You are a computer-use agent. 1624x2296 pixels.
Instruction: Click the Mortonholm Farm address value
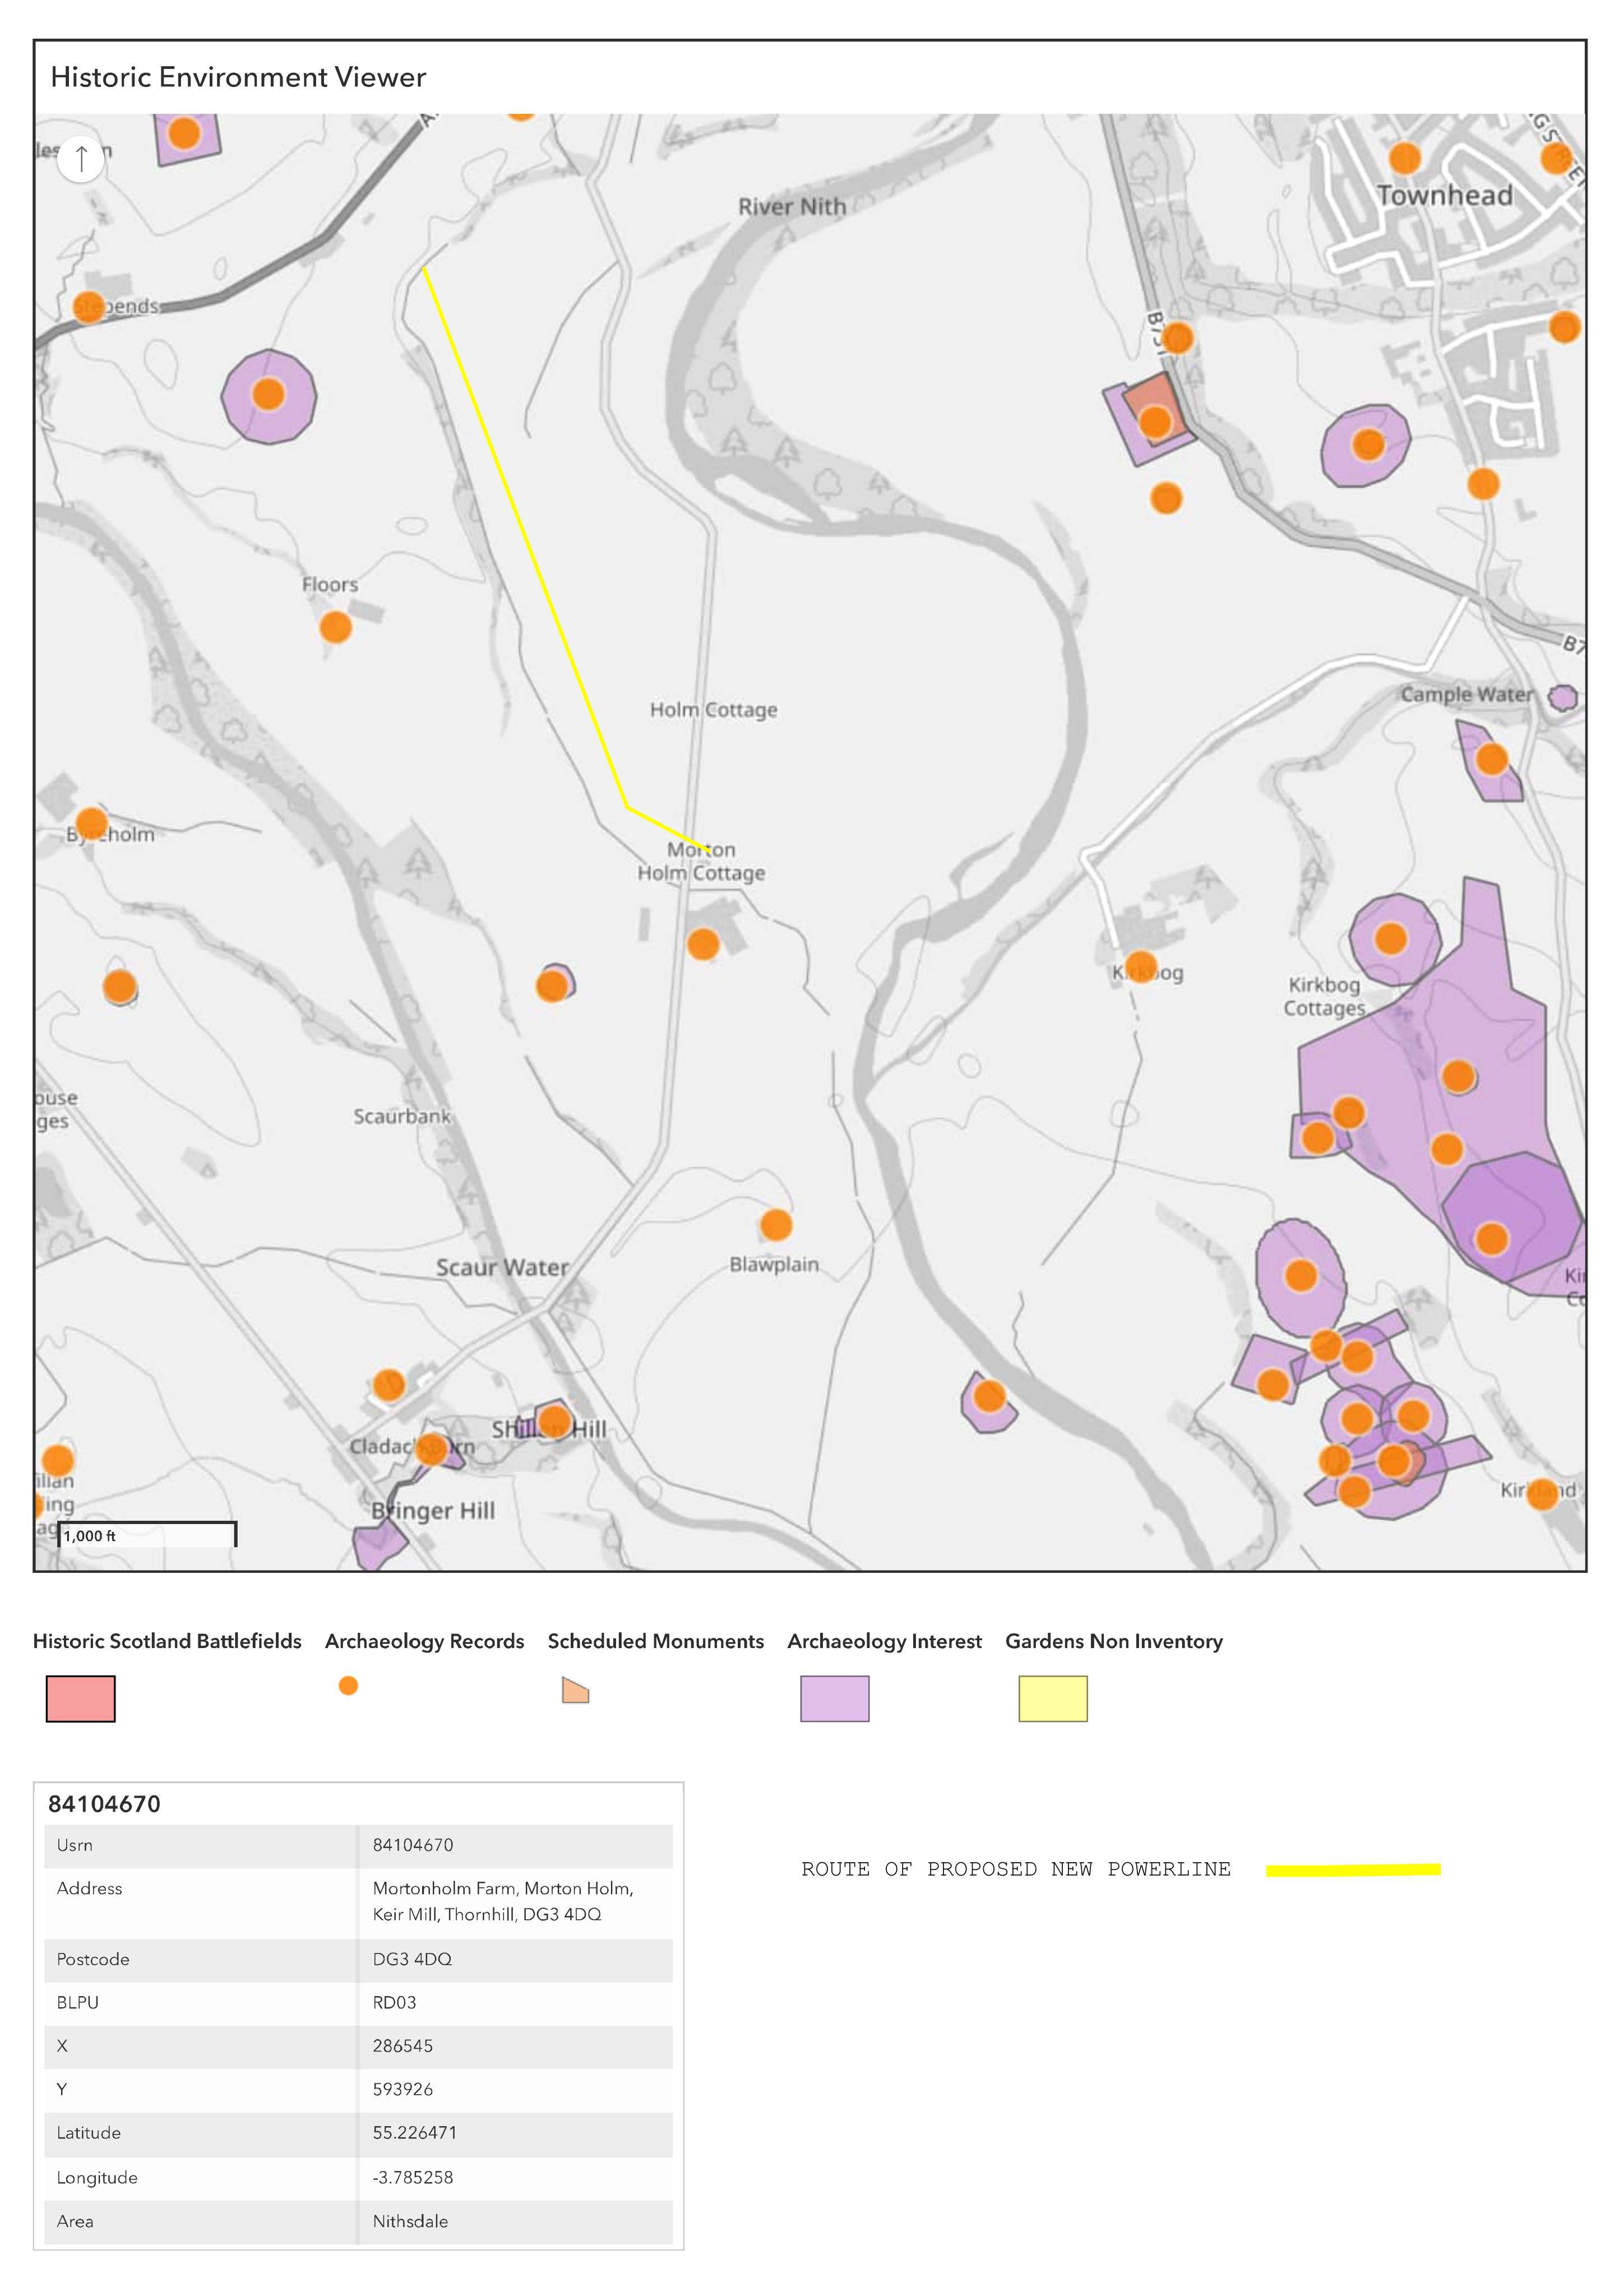click(503, 1901)
